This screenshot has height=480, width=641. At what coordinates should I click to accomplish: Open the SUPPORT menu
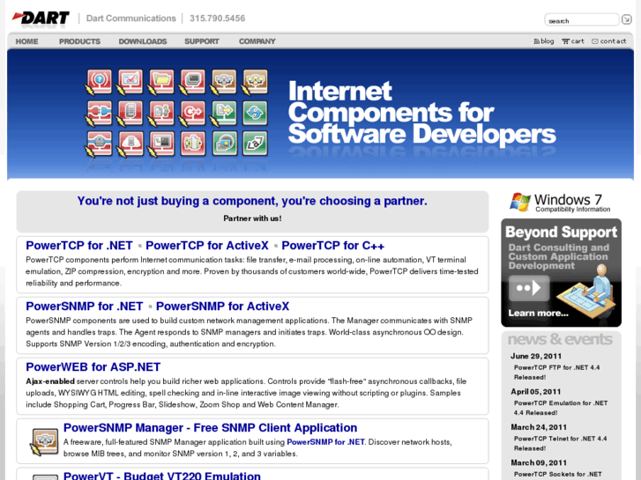click(x=202, y=41)
